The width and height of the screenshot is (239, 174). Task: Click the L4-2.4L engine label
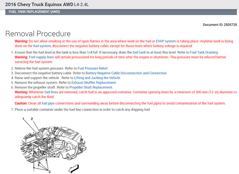81,4
